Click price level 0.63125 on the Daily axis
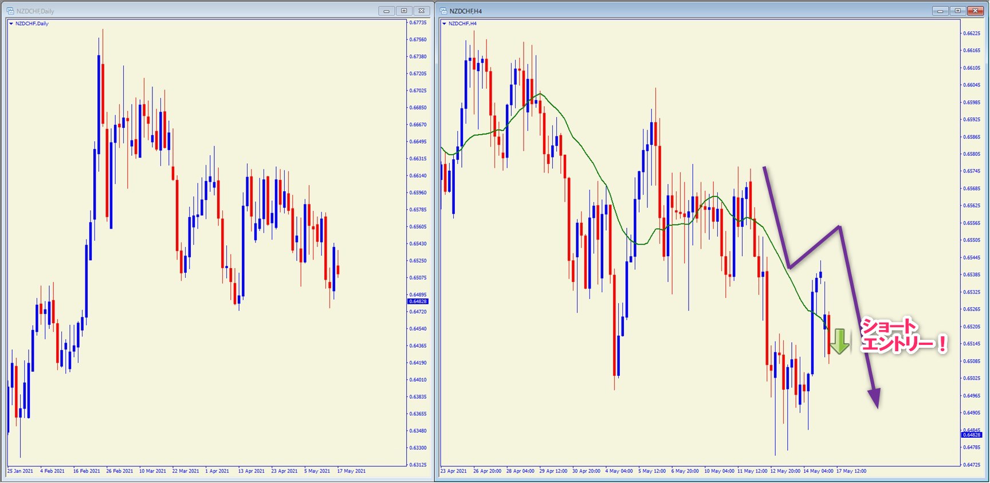 point(418,465)
